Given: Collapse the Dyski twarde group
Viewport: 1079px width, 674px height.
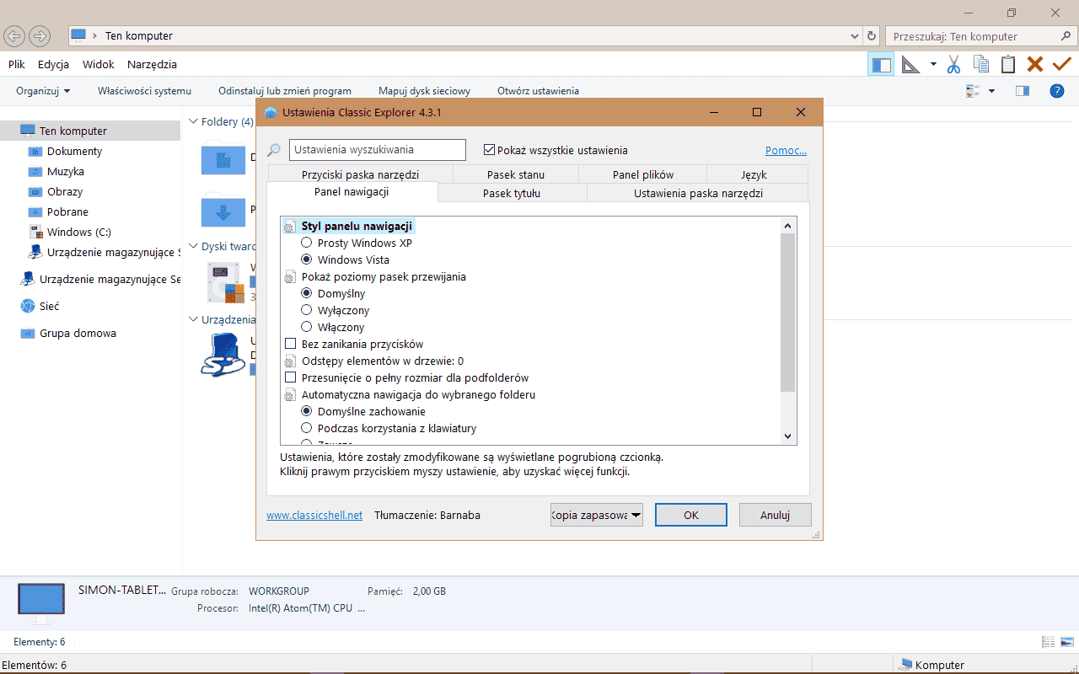Looking at the screenshot, I should click(x=193, y=246).
